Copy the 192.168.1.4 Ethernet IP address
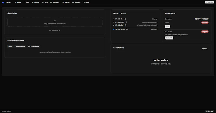This screenshot has width=216, height=113. (126, 19)
